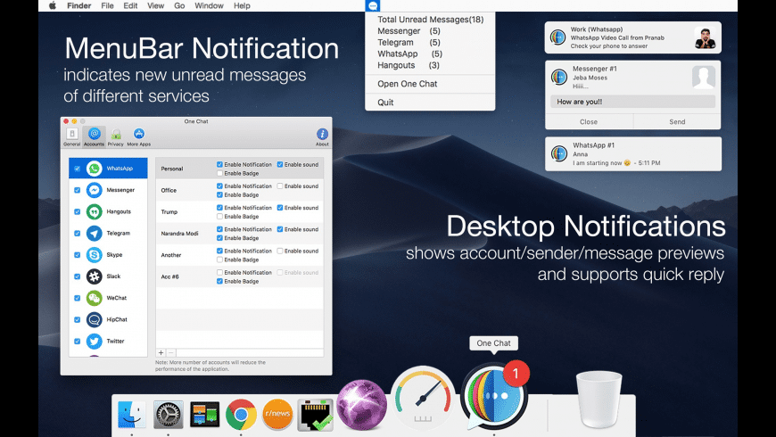Image resolution: width=776 pixels, height=437 pixels.
Task: Click Send on the Messenger notification
Action: [677, 122]
